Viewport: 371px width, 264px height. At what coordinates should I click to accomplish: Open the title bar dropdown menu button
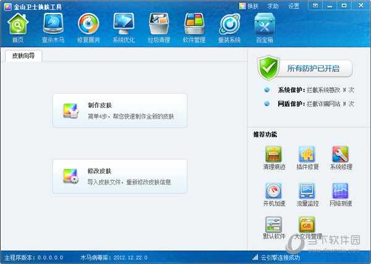315,6
